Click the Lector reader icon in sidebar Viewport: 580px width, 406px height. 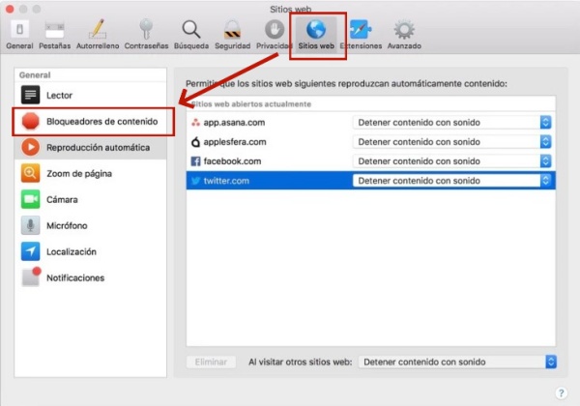click(x=30, y=95)
